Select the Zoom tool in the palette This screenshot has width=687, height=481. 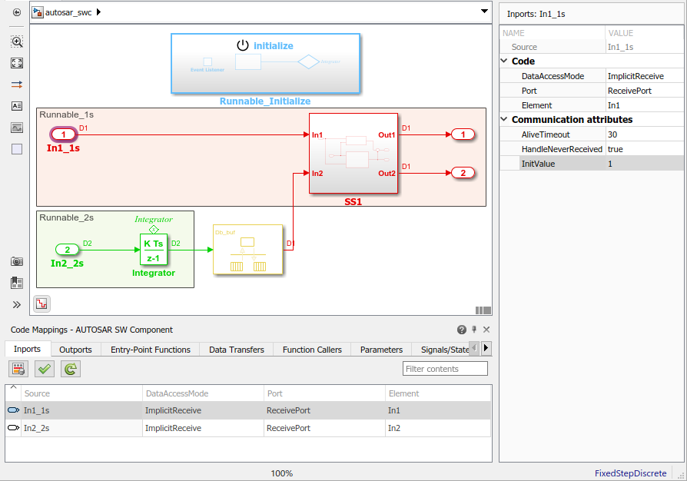tap(17, 41)
